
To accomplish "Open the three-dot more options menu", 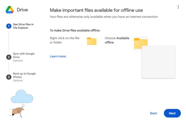I will point(178,7).
